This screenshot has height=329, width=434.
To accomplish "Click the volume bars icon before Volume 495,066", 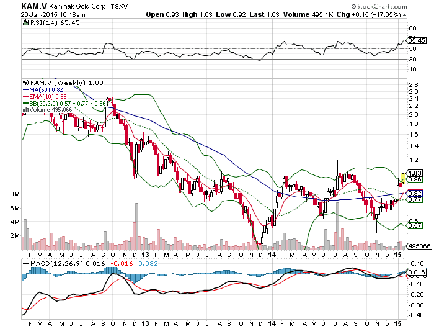I will point(26,110).
